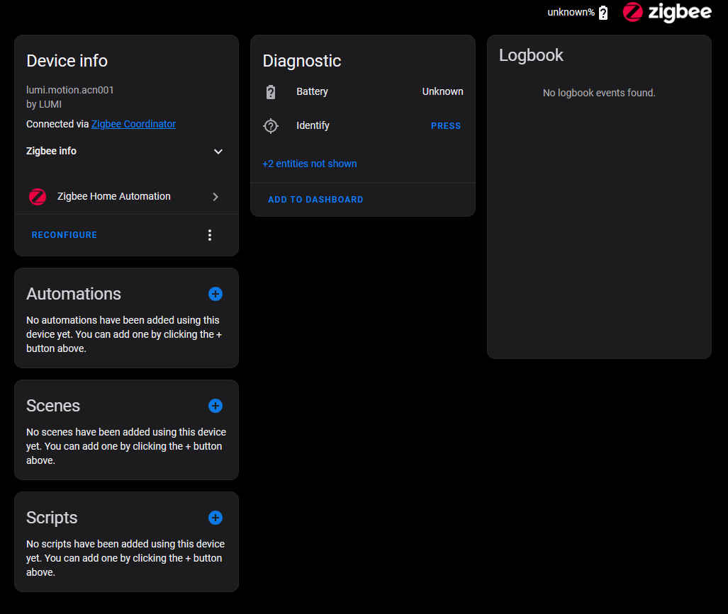Add a new scene with plus icon
This screenshot has width=728, height=614.
click(215, 406)
